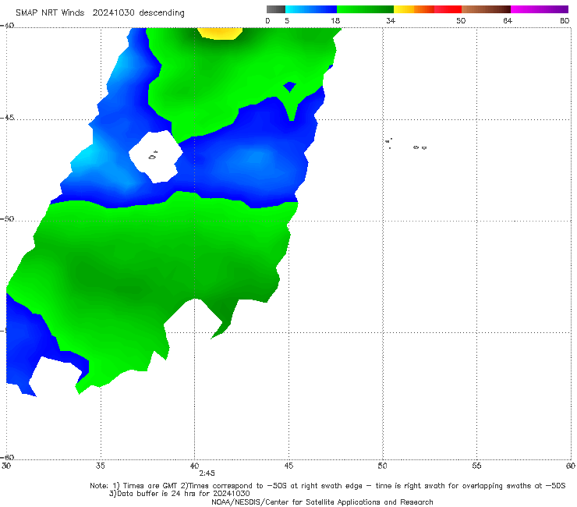
Task: Click the yellow segment of the color bar
Action: pyautogui.click(x=404, y=9)
